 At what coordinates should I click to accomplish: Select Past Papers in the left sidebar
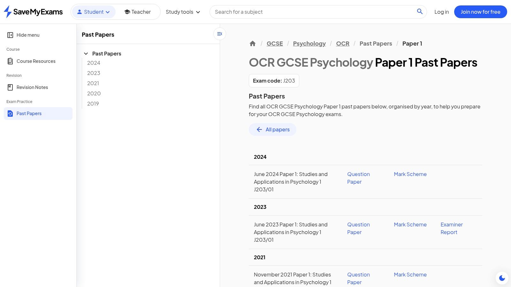38,114
